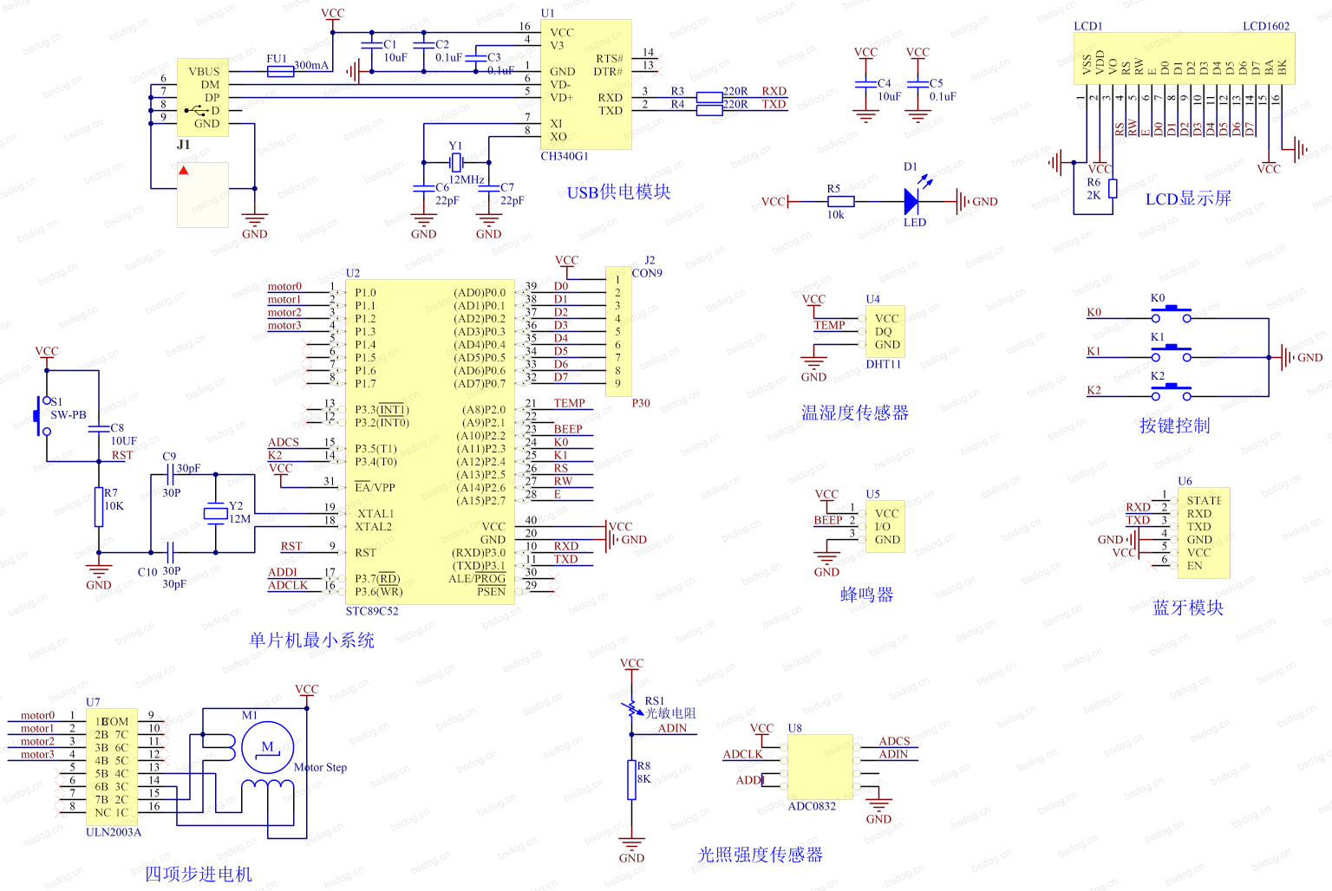
Task: Select resistor R3 220R symbol
Action: 709,97
